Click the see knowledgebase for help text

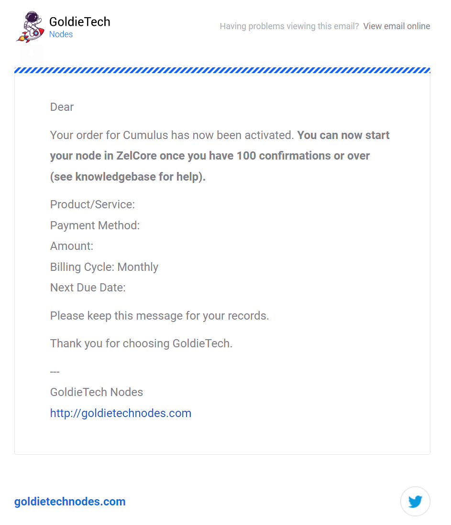(x=128, y=176)
